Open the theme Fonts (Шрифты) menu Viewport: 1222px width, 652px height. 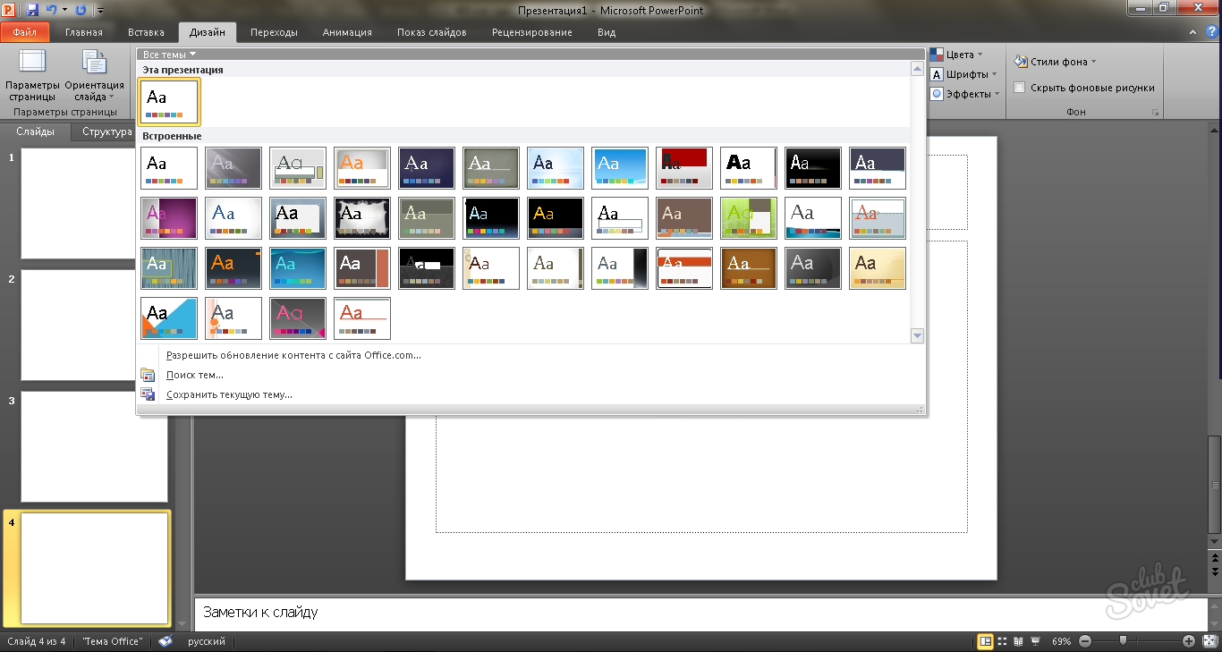coord(963,74)
